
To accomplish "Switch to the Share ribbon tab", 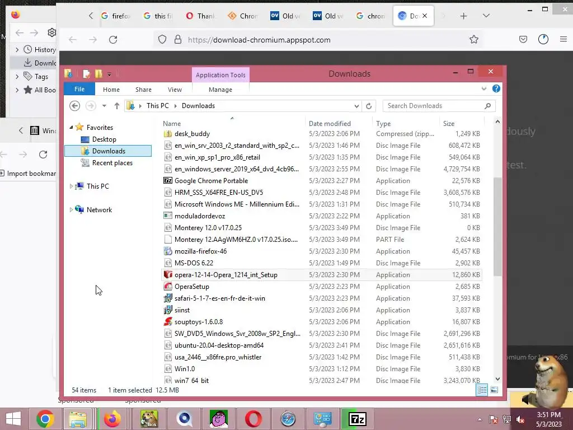I will click(x=143, y=90).
